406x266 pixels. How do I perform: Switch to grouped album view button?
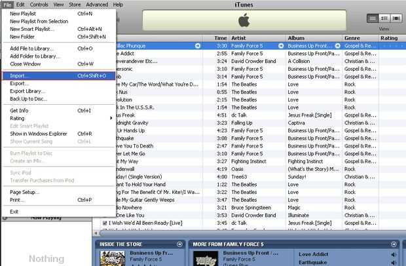tap(384, 18)
